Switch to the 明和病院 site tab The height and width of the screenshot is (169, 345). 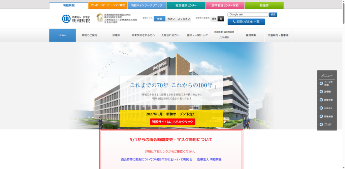click(x=69, y=5)
